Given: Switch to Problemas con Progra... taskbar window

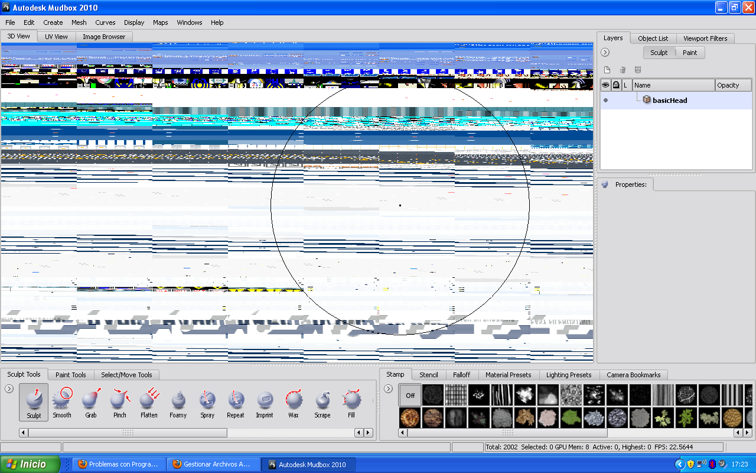Looking at the screenshot, I should coord(118,464).
